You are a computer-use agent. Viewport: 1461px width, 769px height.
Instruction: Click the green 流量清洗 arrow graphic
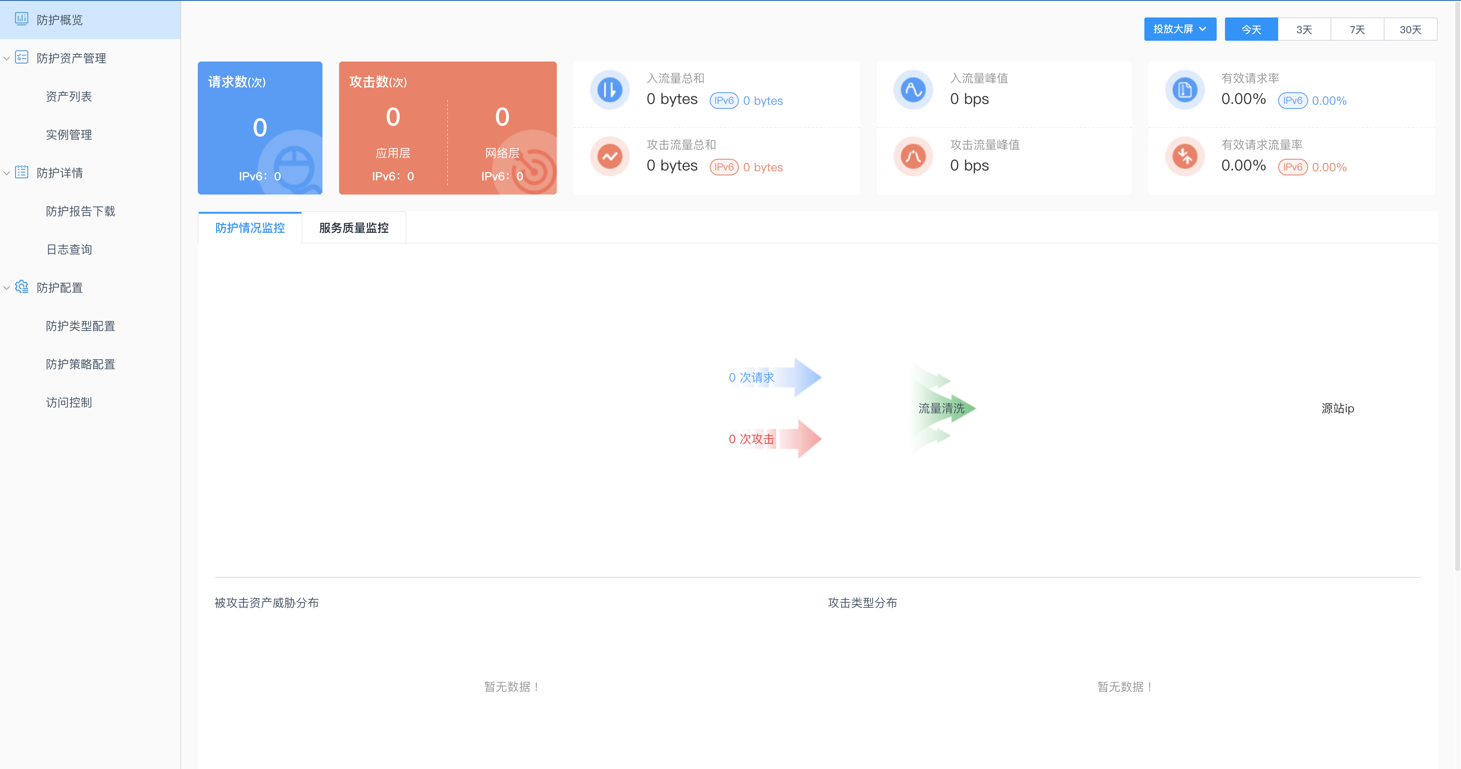(942, 408)
